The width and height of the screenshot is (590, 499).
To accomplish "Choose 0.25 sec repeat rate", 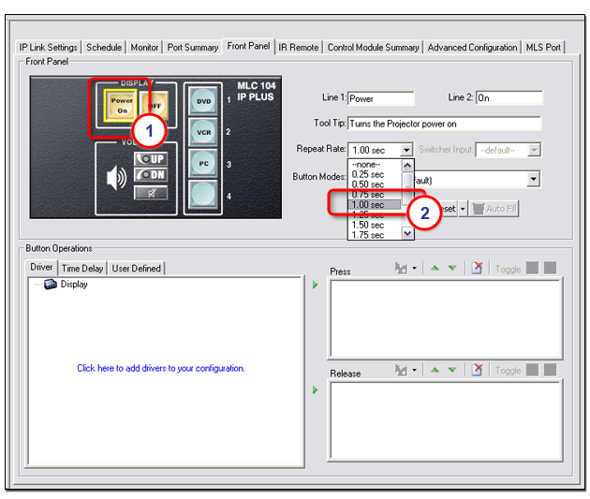I will pyautogui.click(x=376, y=174).
